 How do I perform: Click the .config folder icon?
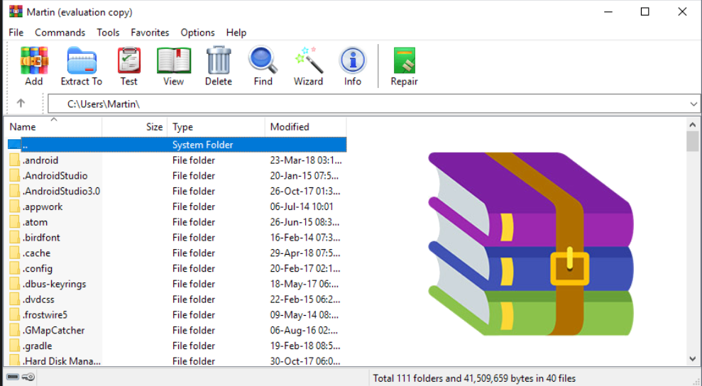click(x=15, y=268)
